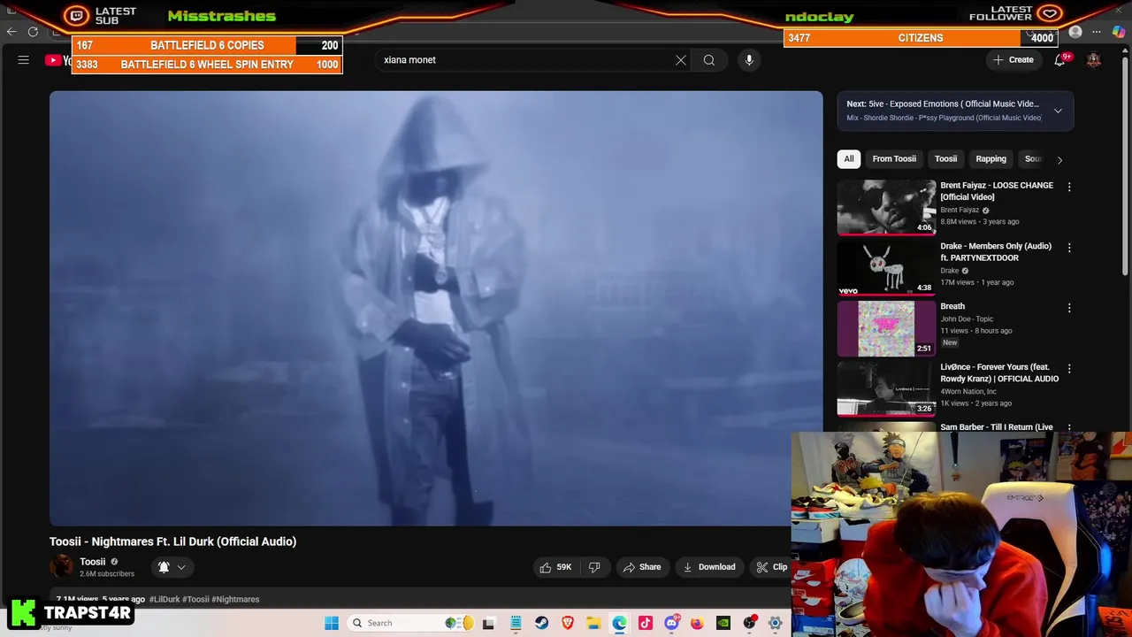
Task: Click the Windows taskbar Search box
Action: pyautogui.click(x=411, y=623)
